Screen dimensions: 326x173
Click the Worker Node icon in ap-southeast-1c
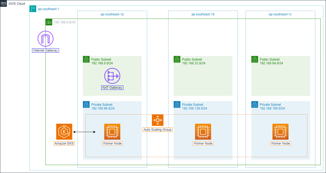(280, 132)
